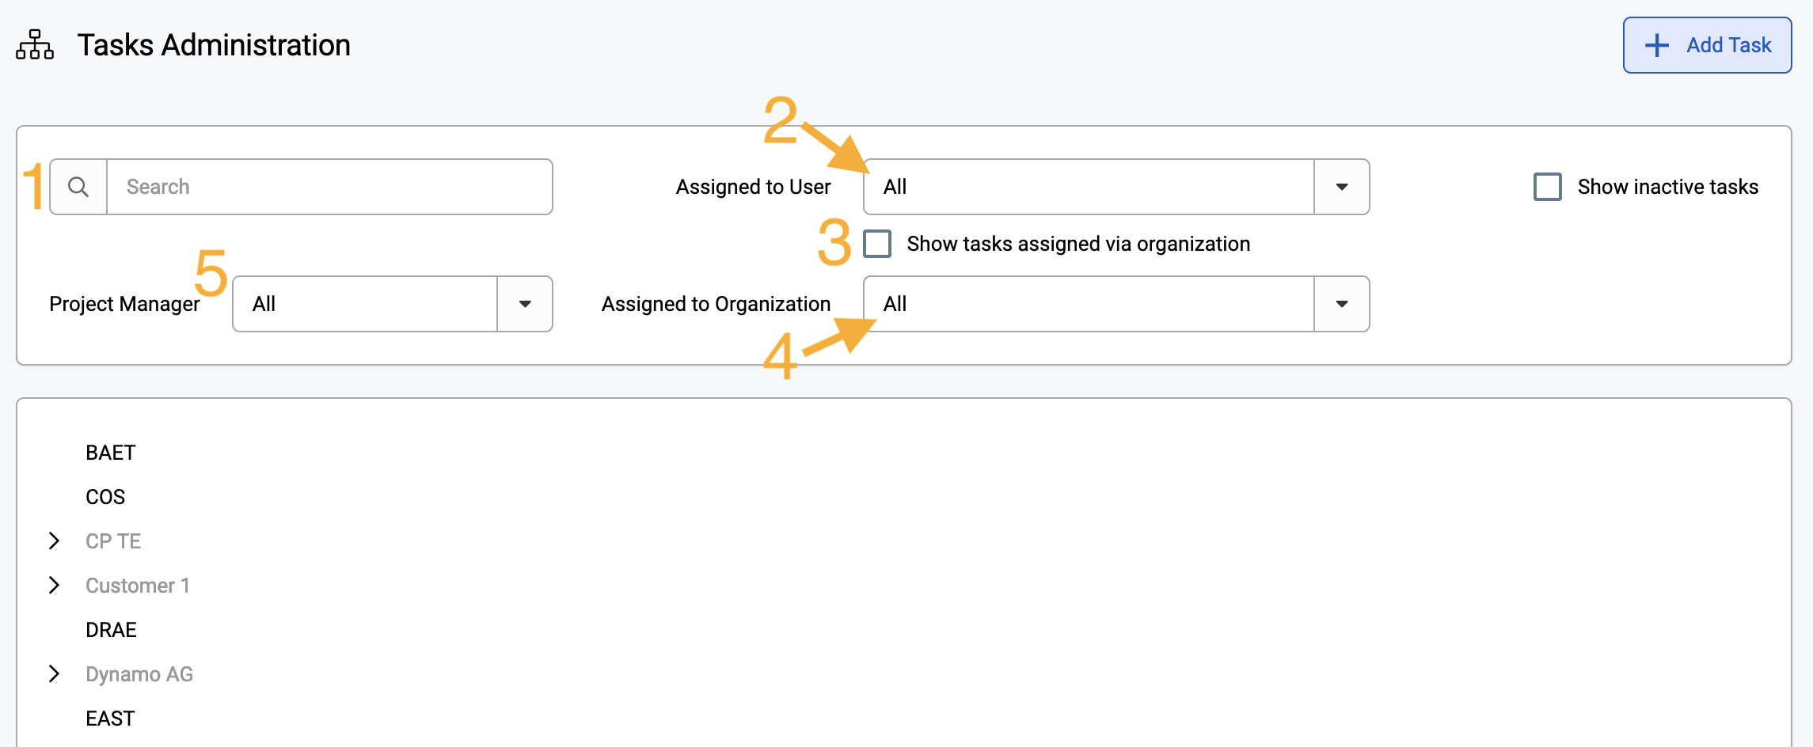Click the Assigned to Organization combo field
The image size is (1813, 747).
(x=1089, y=304)
